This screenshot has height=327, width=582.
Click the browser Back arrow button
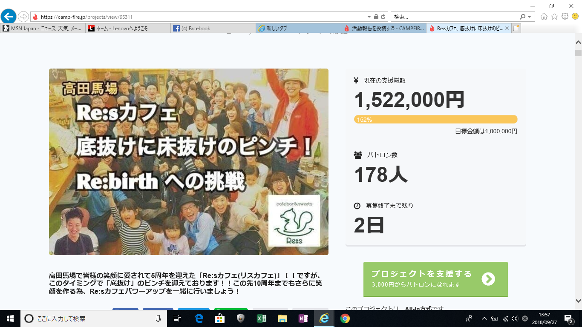(x=8, y=17)
